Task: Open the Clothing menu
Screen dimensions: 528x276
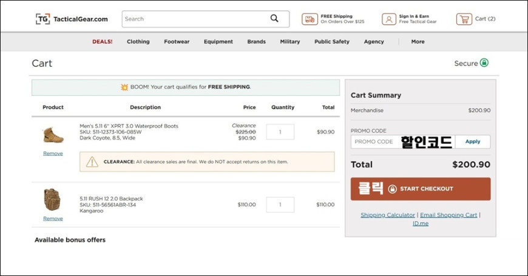Action: point(138,42)
